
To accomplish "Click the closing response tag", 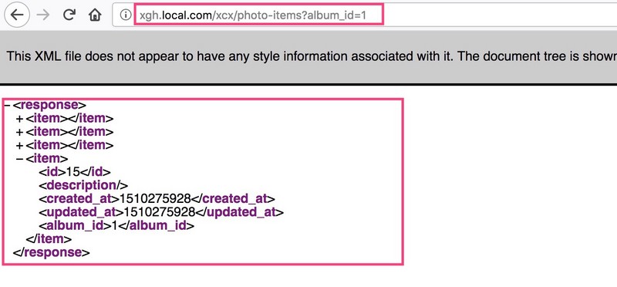I will pyautogui.click(x=51, y=252).
